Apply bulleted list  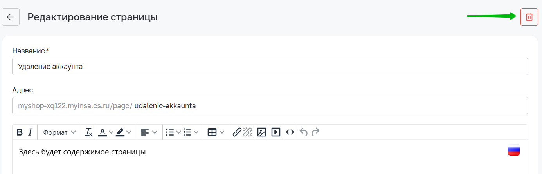tap(170, 132)
